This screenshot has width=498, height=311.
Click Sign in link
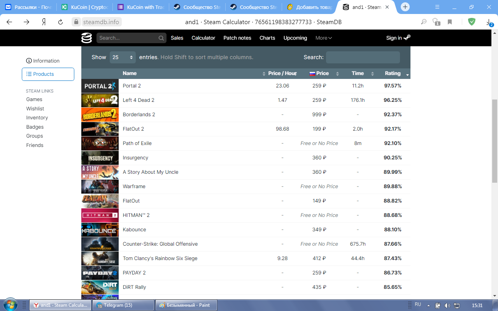[398, 38]
